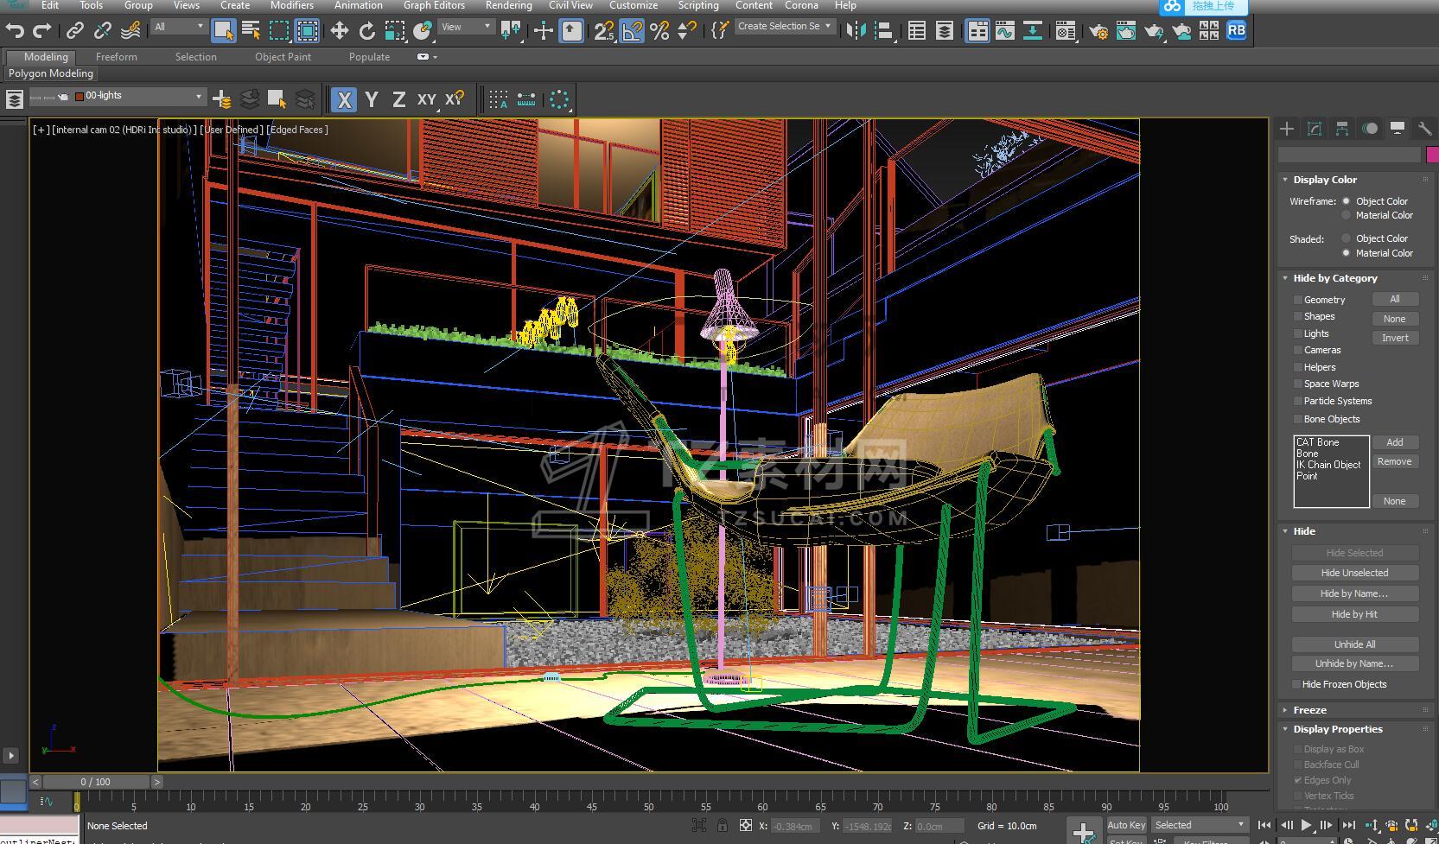This screenshot has height=844, width=1439.
Task: Open the 00-lights layer dropdown
Action: (x=198, y=96)
